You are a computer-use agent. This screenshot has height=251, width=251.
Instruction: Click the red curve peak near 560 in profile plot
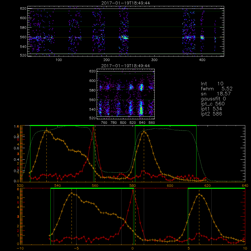pyautogui.click(x=93, y=128)
